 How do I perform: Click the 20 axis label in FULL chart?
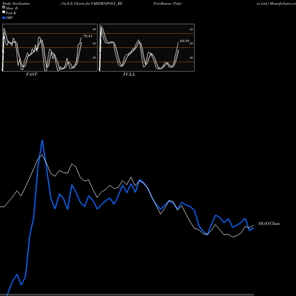[191, 57]
